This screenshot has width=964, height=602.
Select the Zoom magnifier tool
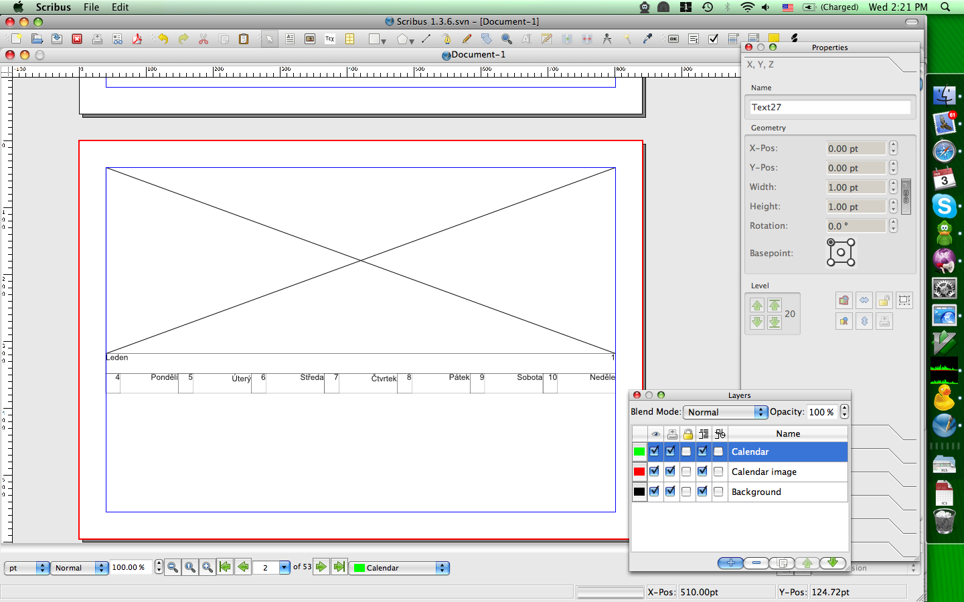[507, 39]
